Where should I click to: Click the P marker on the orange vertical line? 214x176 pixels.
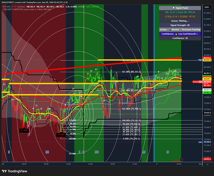pyautogui.click(x=83, y=152)
